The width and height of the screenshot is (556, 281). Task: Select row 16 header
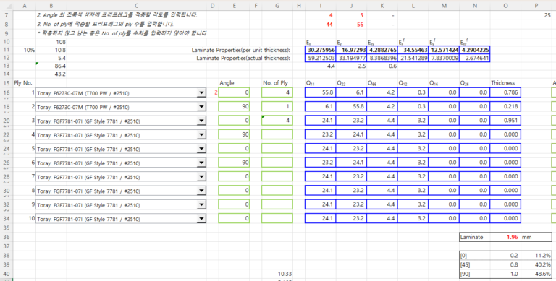7,92
